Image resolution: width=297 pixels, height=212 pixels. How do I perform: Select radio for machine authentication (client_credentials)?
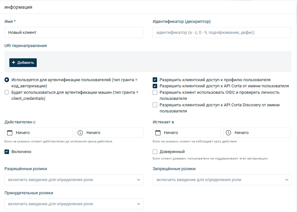(x=7, y=92)
